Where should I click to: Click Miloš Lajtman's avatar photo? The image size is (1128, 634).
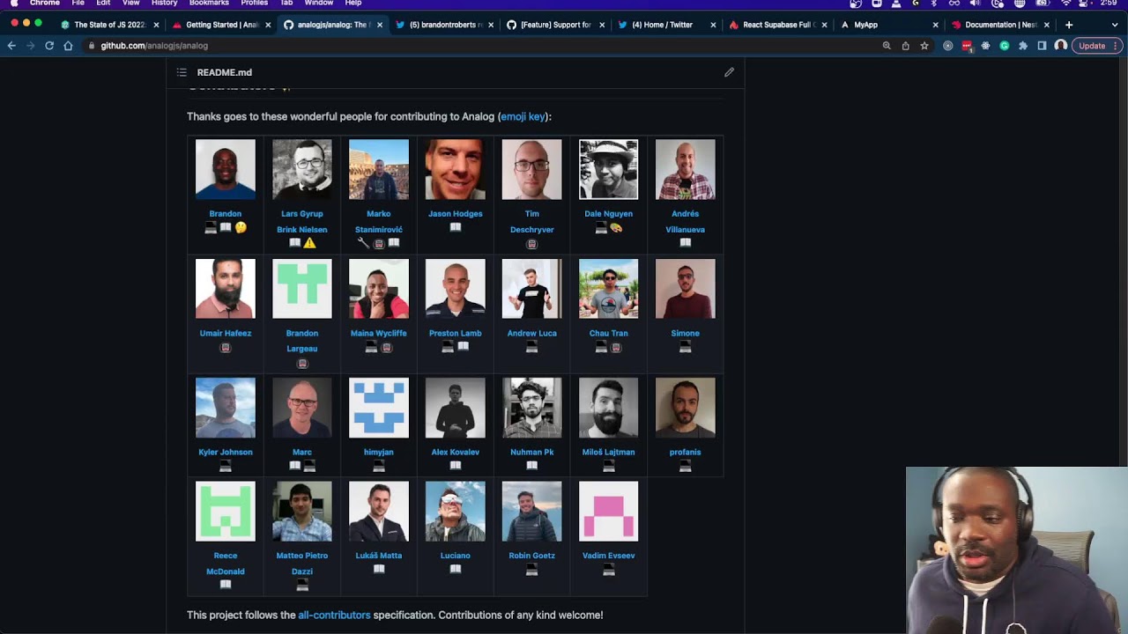click(608, 408)
